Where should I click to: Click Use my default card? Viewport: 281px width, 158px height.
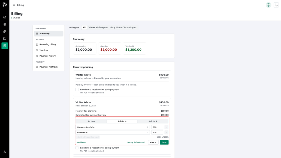tap(136, 142)
